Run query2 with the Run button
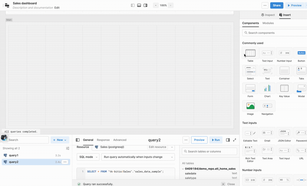The height and width of the screenshot is (186, 307). pyautogui.click(x=216, y=140)
